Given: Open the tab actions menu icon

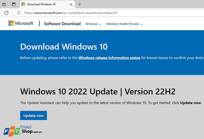Looking at the screenshot, I should tap(14, 4).
